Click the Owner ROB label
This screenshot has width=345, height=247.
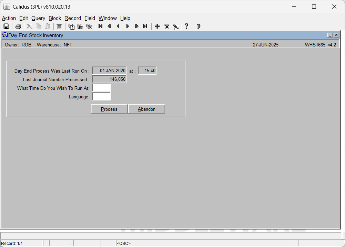click(18, 45)
